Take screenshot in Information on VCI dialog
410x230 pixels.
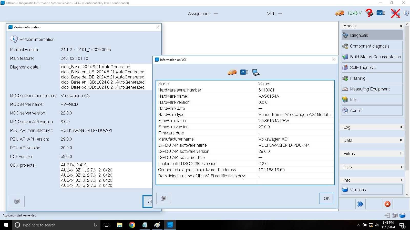[x=163, y=198]
